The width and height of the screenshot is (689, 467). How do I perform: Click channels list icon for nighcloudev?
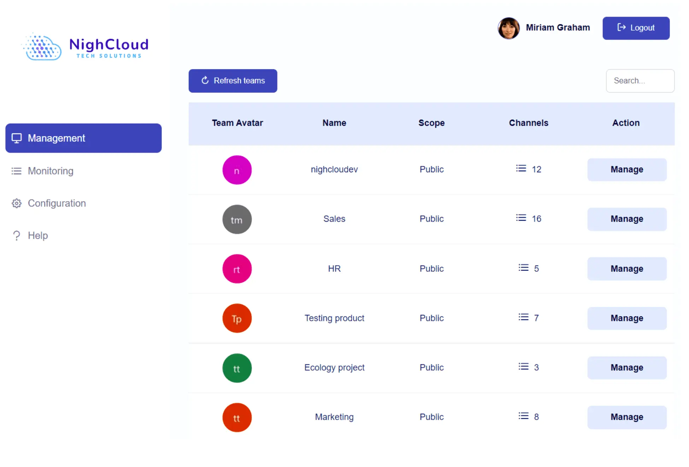pyautogui.click(x=521, y=168)
